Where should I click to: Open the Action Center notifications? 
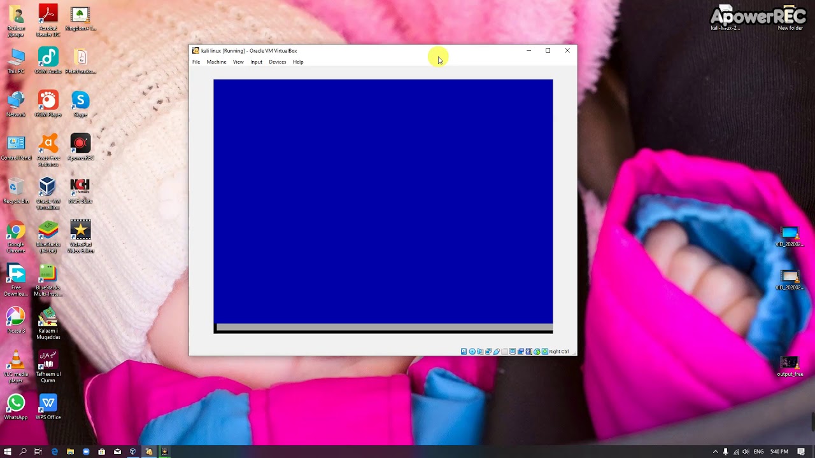click(x=801, y=452)
